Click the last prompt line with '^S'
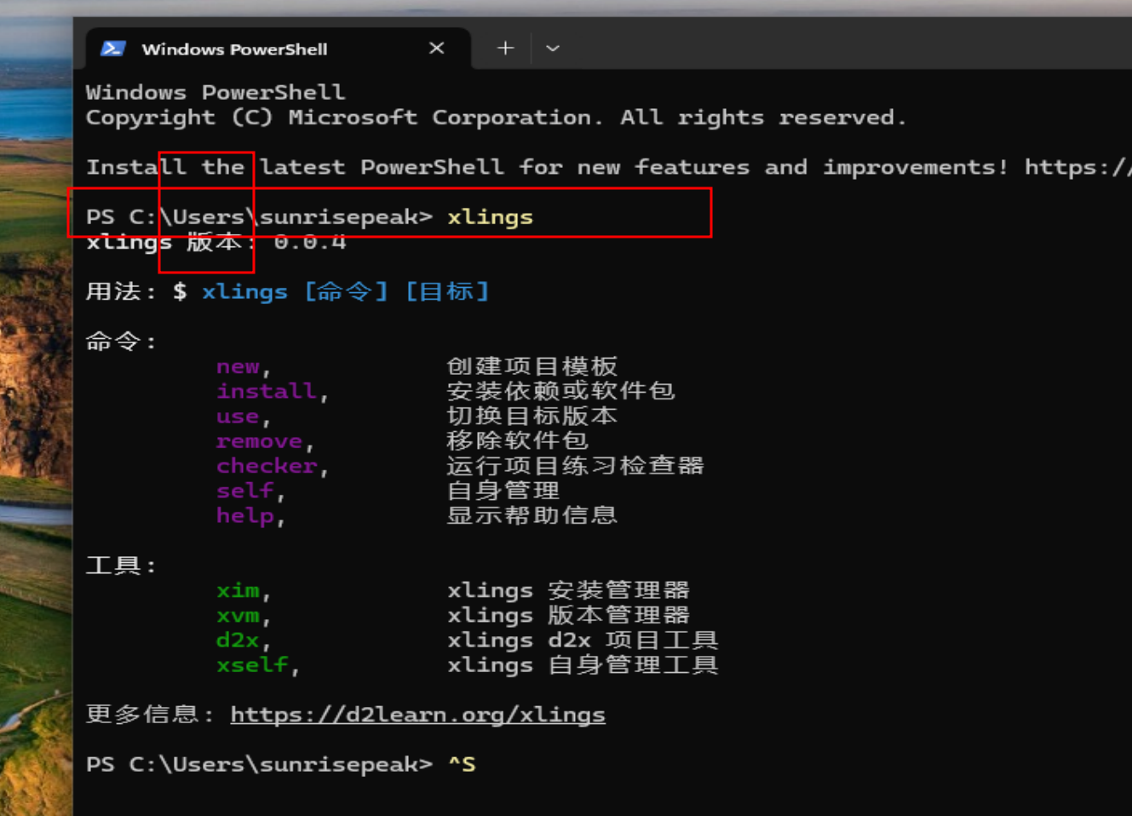1132x816 pixels. 281,764
